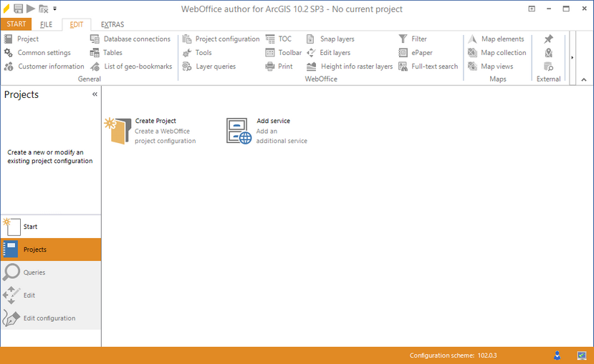This screenshot has height=364, width=594.
Task: Open Toolbar settings
Action: [283, 52]
